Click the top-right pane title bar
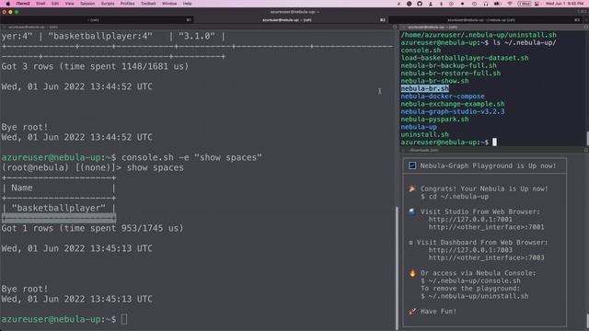 coord(494,27)
